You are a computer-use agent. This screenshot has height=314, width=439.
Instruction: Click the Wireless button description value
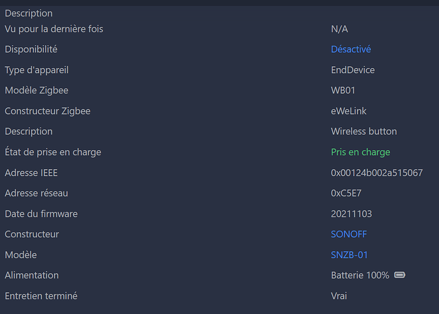(363, 132)
